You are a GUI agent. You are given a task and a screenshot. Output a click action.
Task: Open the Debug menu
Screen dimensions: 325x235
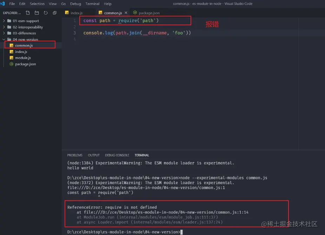click(x=75, y=4)
